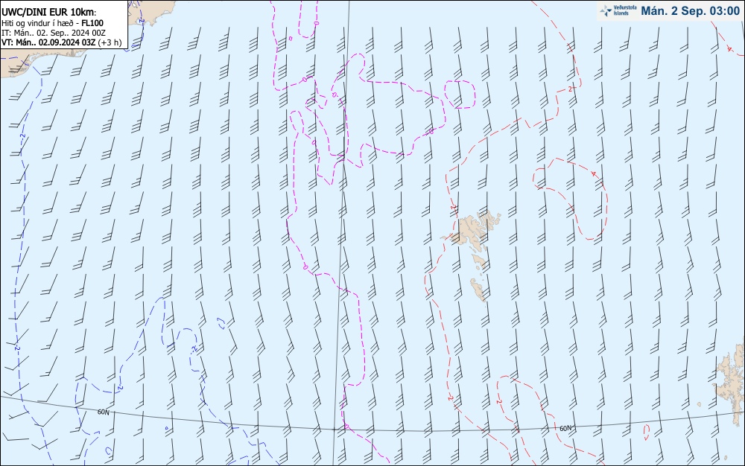745x466 pixels.
Task: Click 'Hiti og vindur í hæð - FL100' line
Action: pos(52,23)
